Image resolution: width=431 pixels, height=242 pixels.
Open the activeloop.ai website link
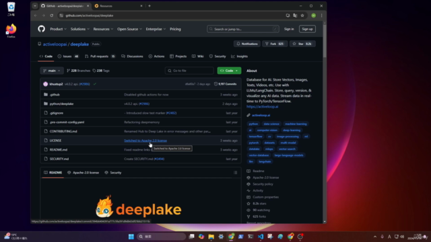(261, 115)
